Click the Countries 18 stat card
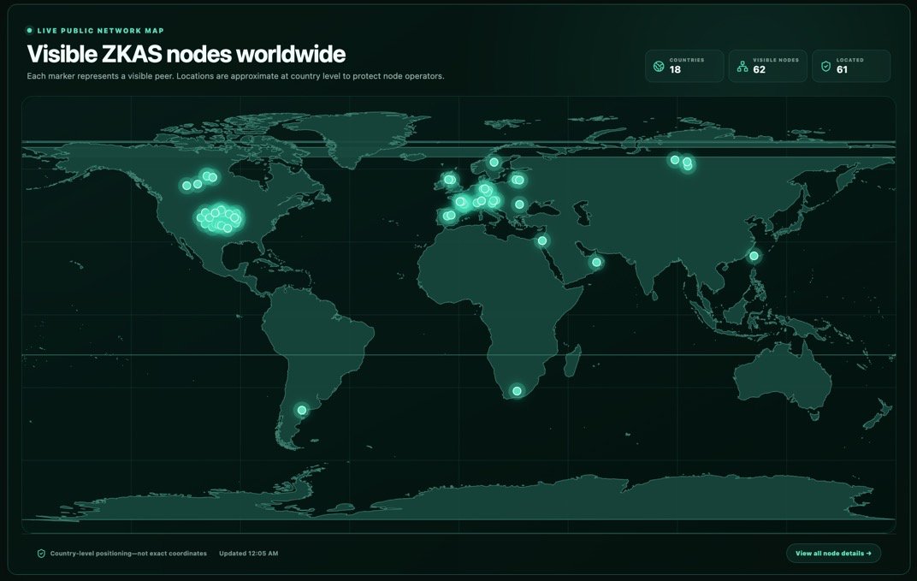The image size is (917, 581). point(684,66)
